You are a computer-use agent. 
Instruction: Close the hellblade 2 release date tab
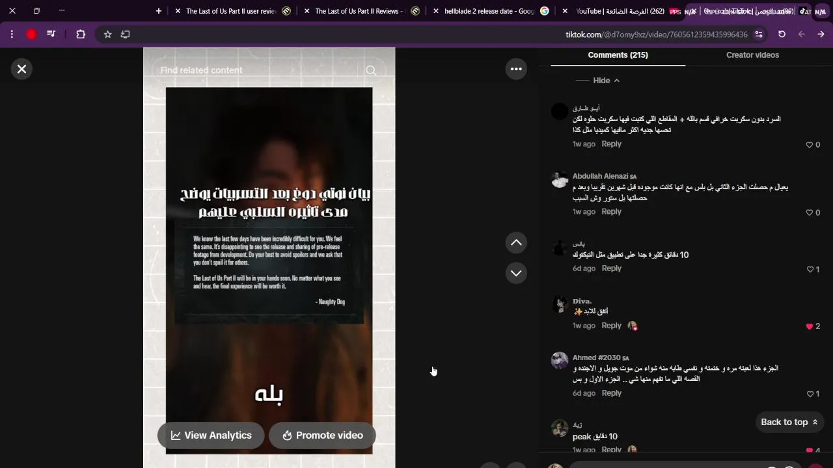click(x=435, y=11)
